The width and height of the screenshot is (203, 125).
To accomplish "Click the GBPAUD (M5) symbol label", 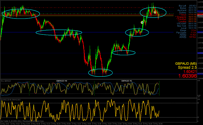I will click(x=186, y=64).
